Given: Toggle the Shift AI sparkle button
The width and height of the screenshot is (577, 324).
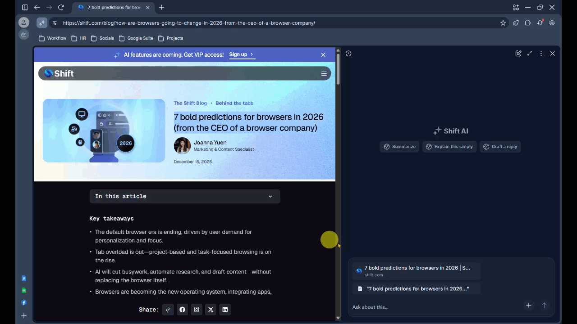Looking at the screenshot, I should pyautogui.click(x=42, y=23).
